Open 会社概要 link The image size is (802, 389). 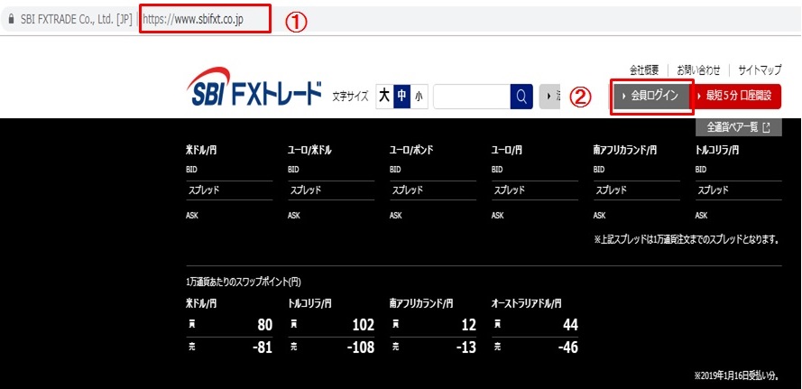click(x=644, y=70)
